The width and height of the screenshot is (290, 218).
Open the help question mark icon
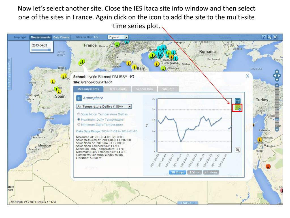coord(264,37)
